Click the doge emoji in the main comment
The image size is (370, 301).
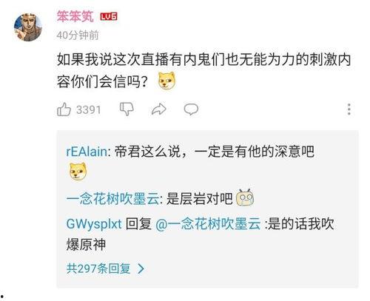(167, 81)
